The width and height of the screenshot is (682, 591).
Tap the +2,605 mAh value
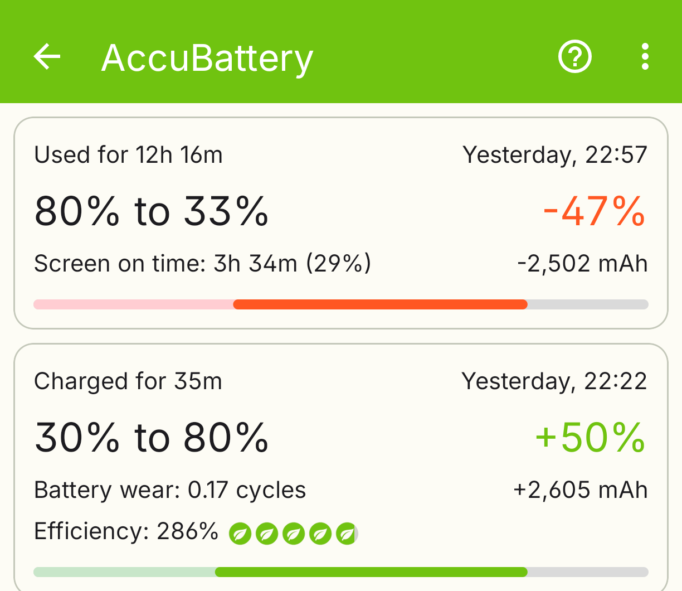coord(580,490)
